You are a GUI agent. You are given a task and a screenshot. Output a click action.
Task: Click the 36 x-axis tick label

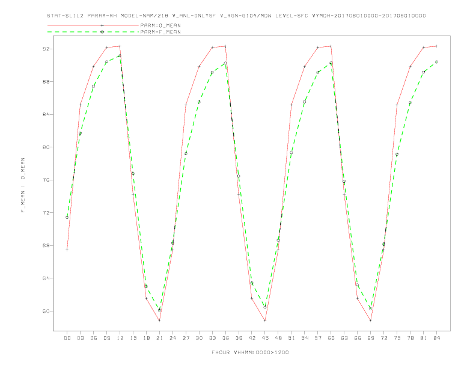225,338
